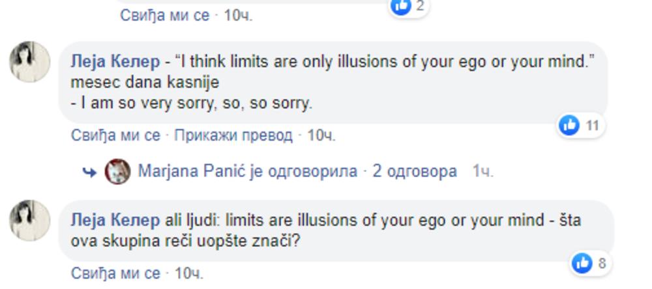Click the number 11 reaction count

coord(591,125)
